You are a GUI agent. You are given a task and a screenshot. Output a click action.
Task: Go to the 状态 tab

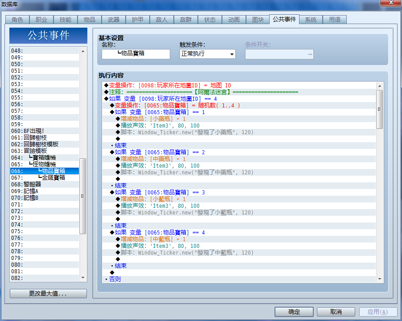[x=210, y=20]
